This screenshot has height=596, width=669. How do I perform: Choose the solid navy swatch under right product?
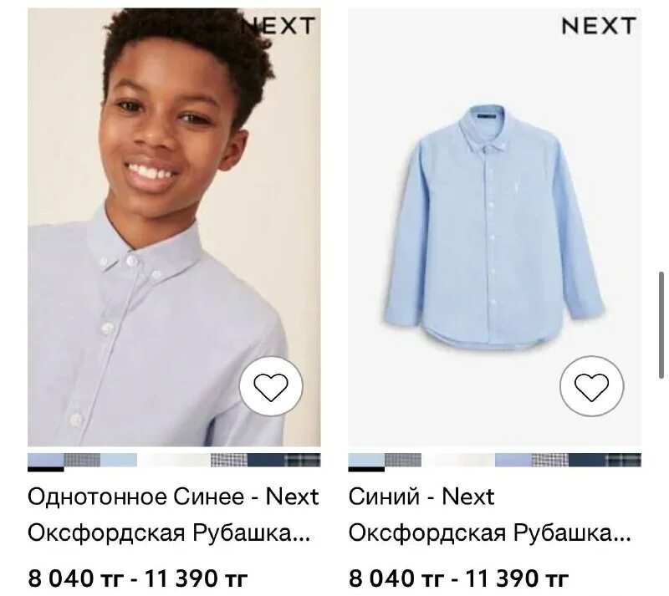tap(587, 461)
